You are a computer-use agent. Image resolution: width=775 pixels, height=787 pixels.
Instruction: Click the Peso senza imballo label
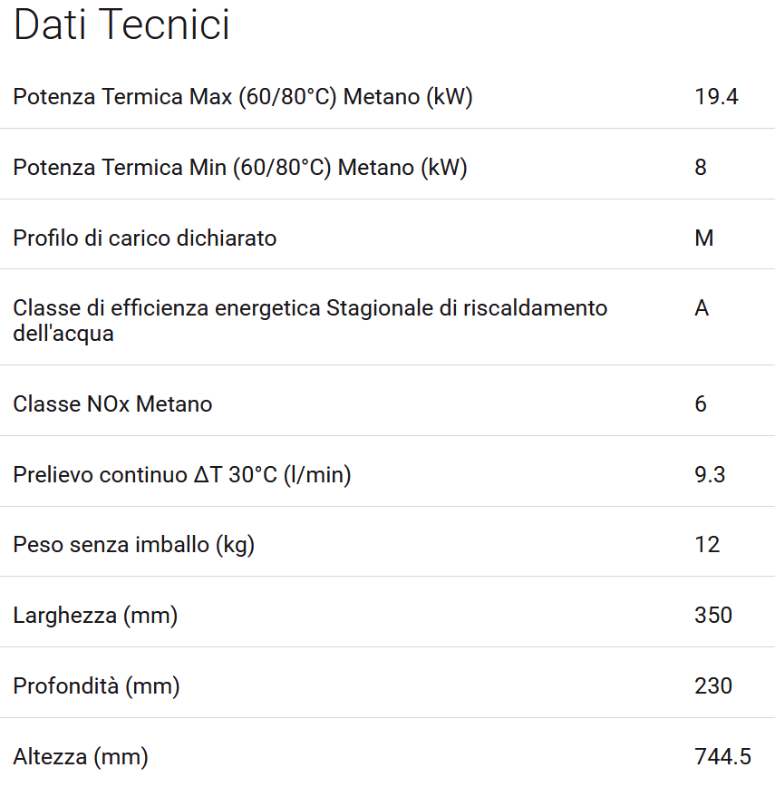[x=133, y=545]
